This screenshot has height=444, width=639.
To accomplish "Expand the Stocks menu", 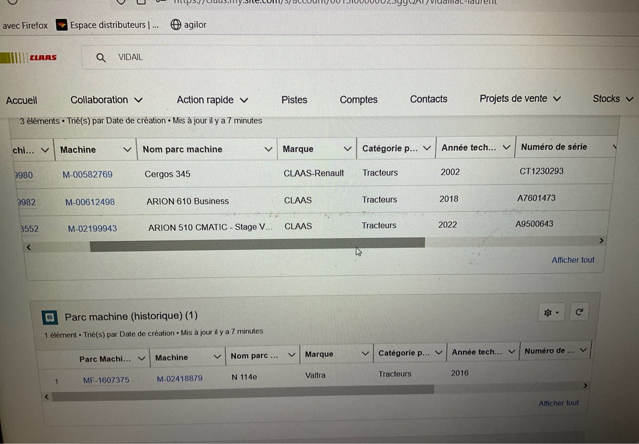I will (x=613, y=99).
